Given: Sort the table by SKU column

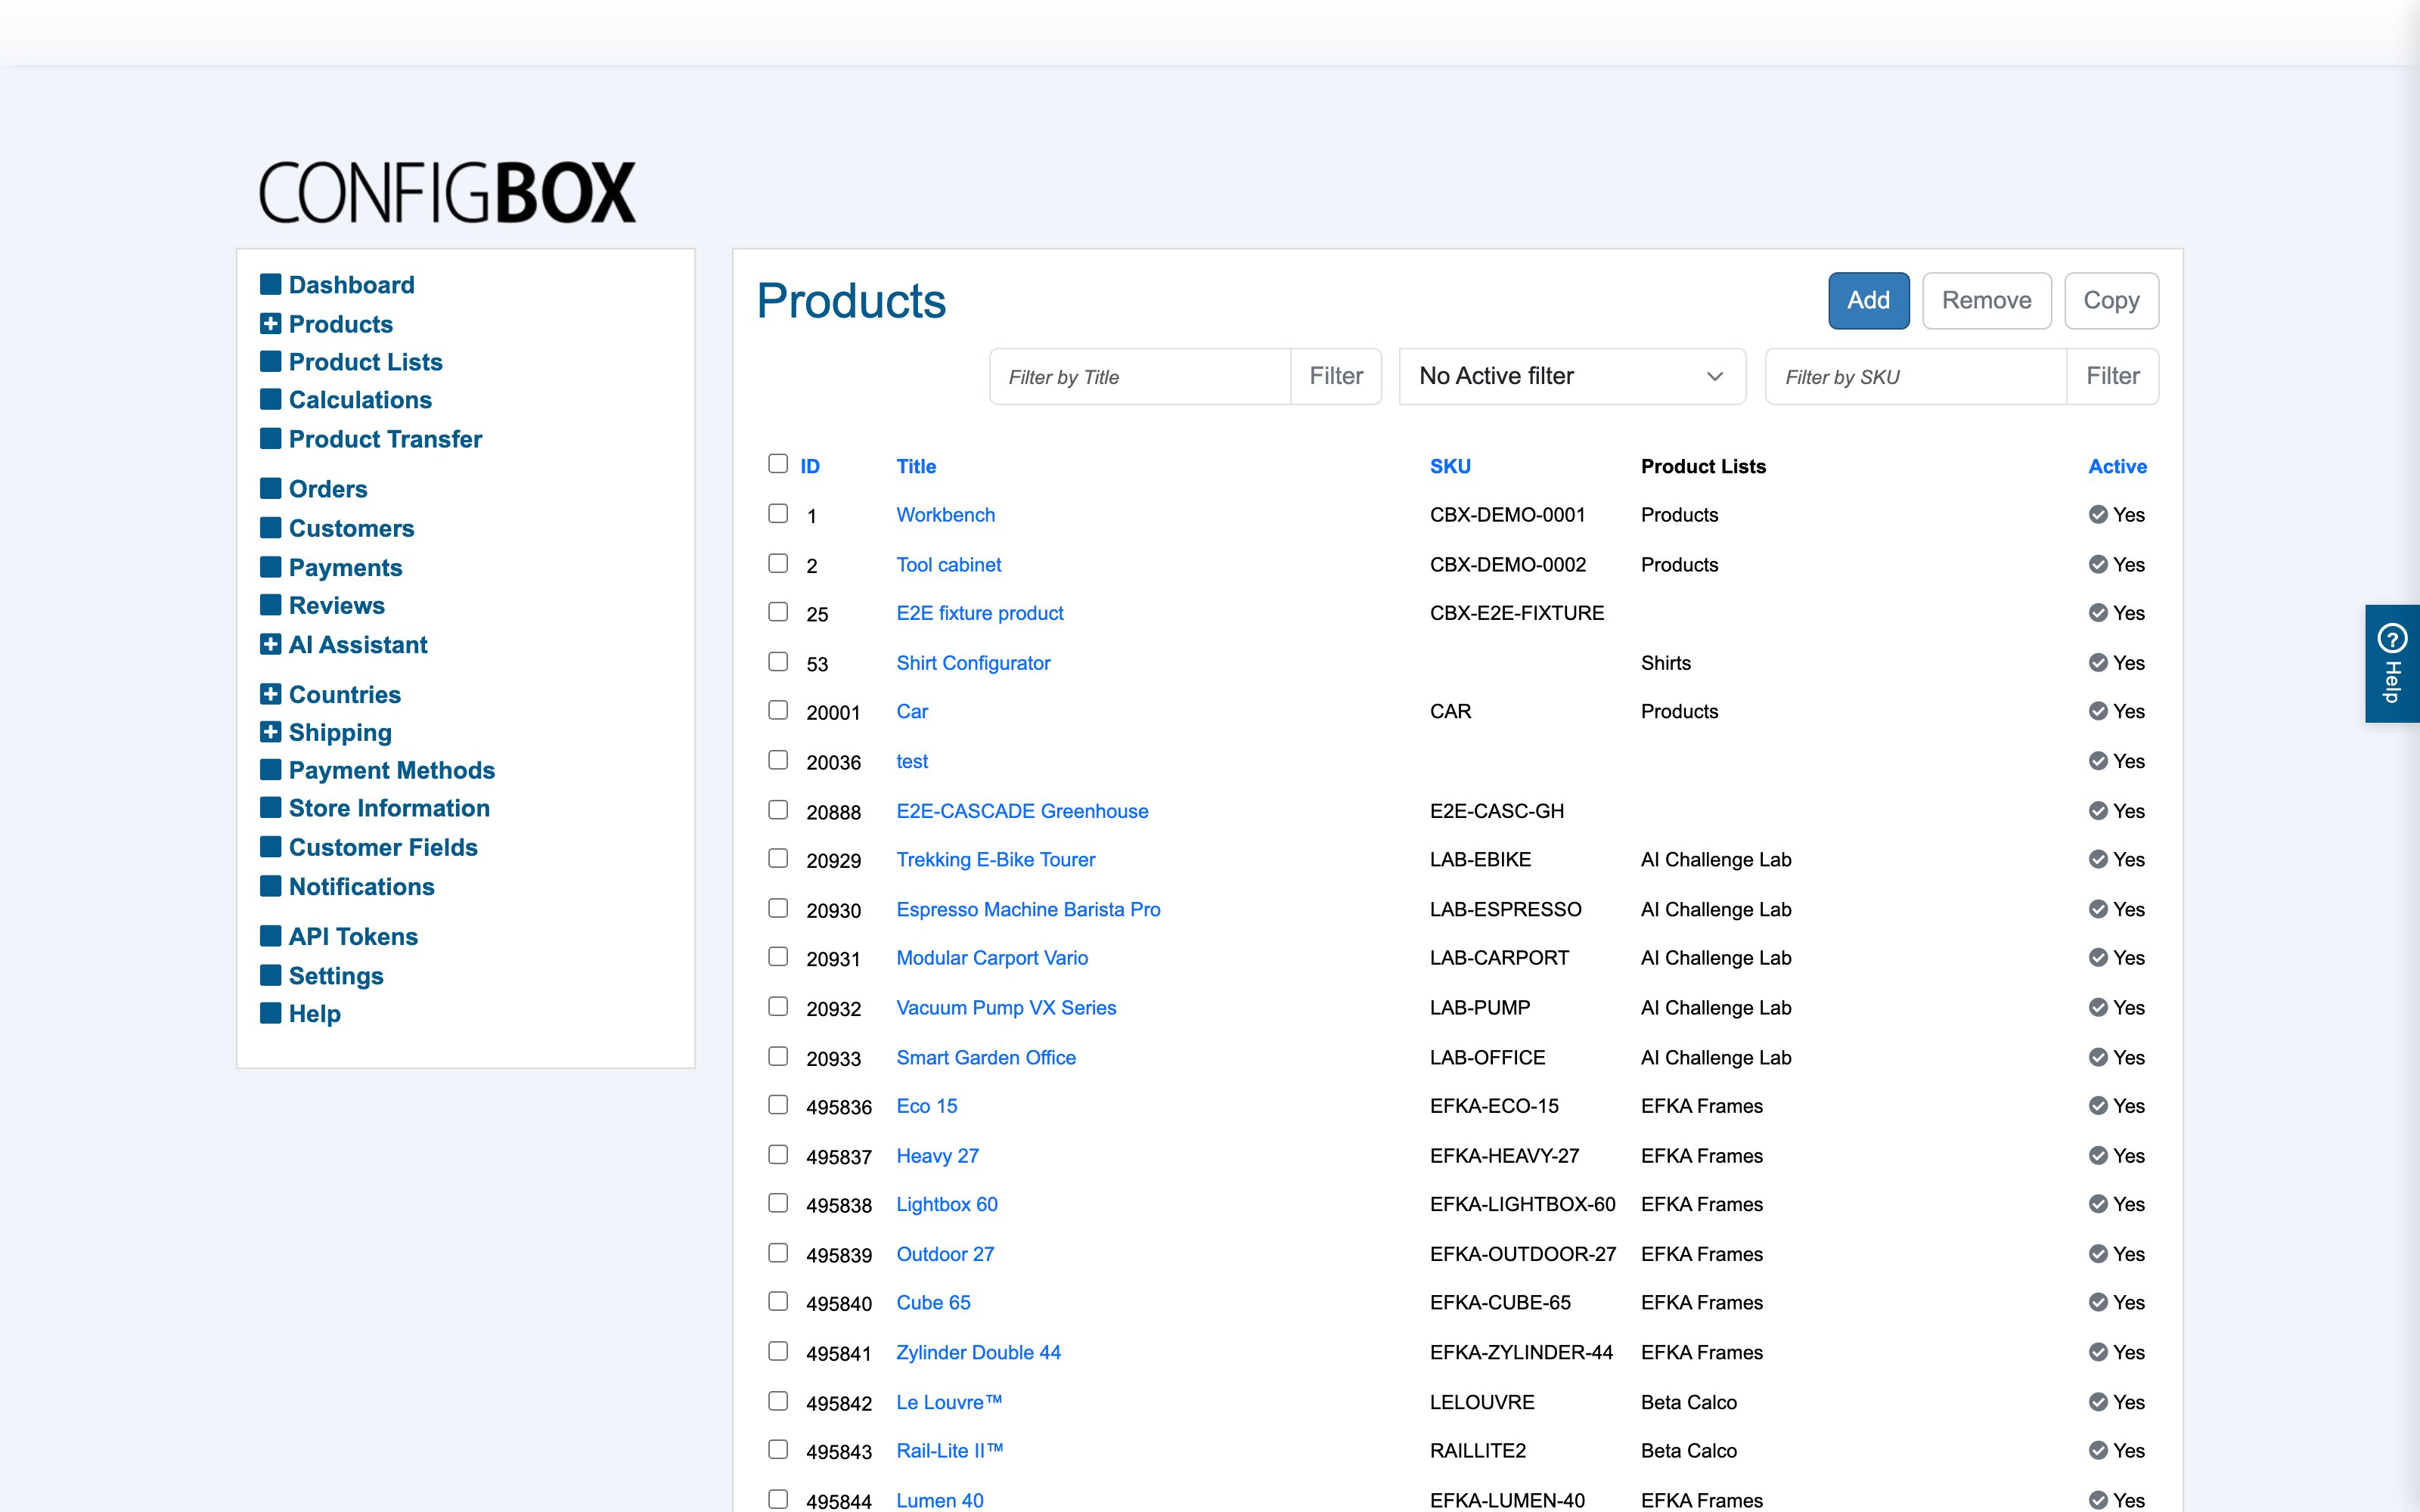Looking at the screenshot, I should click(1450, 466).
